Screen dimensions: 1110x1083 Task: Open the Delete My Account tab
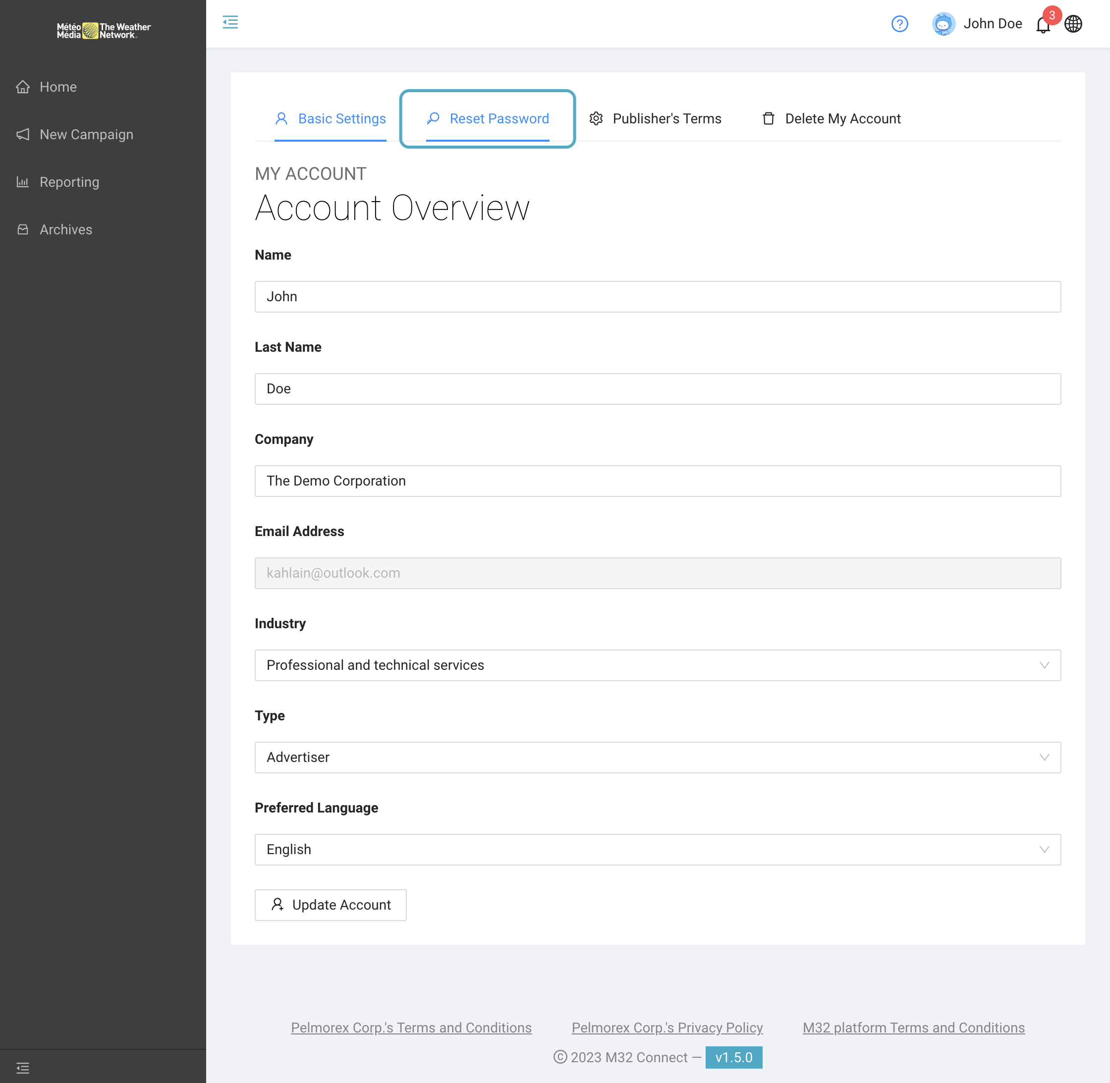point(831,118)
